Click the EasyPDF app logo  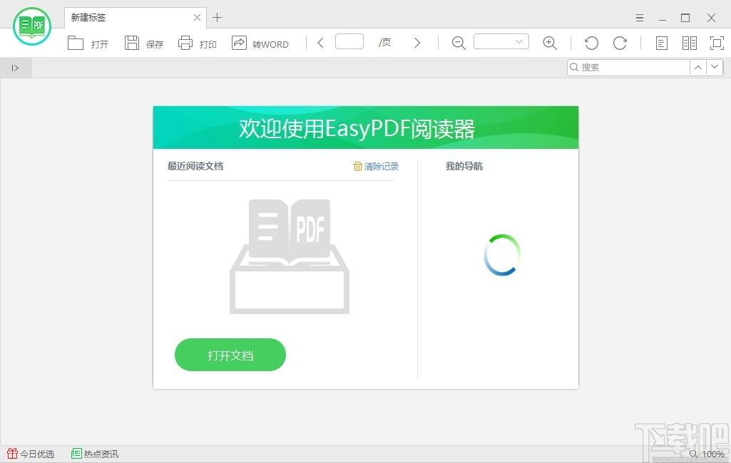pos(32,26)
